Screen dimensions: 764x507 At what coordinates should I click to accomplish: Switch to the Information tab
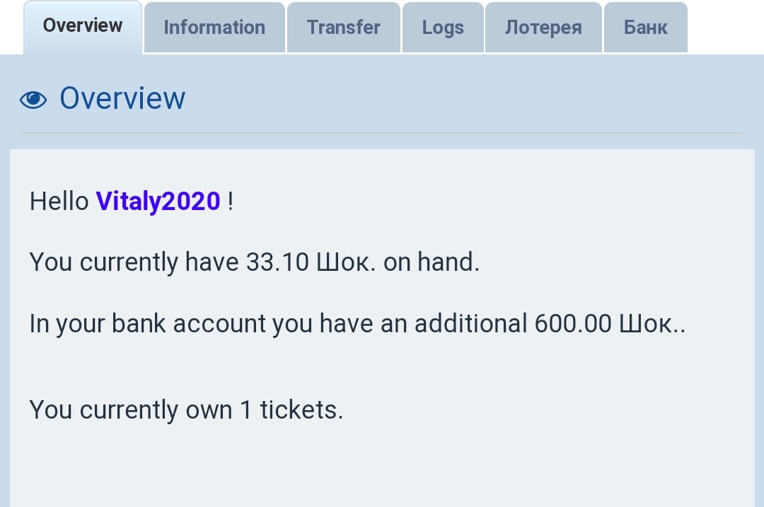(214, 28)
